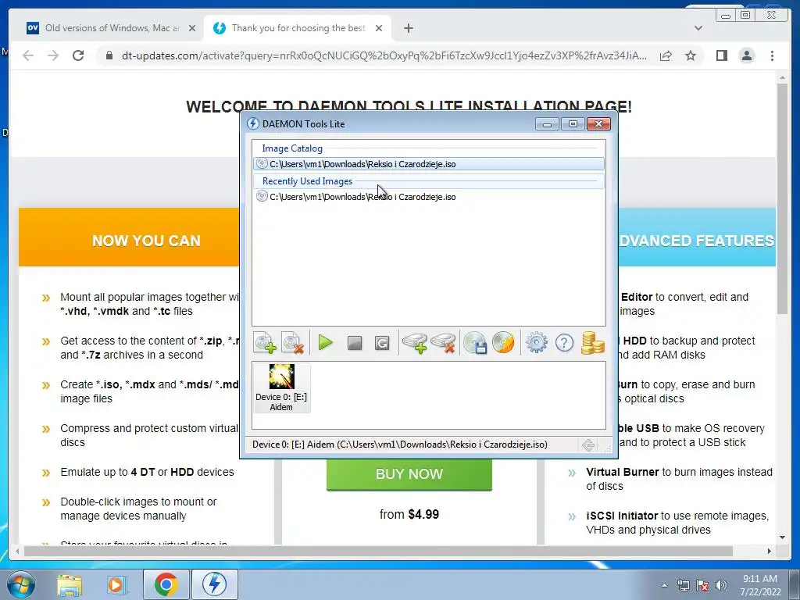Click the green BUY NOW button
Image resolution: width=800 pixels, height=600 pixels.
[409, 474]
